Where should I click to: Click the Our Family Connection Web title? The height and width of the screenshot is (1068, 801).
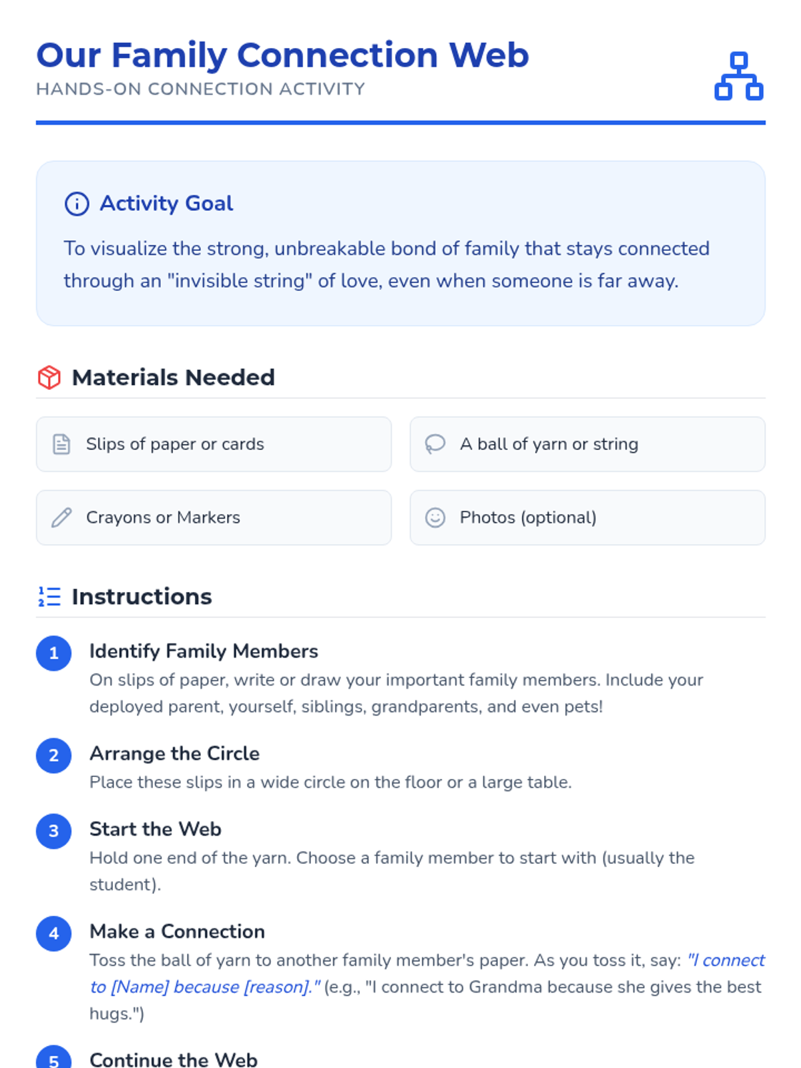coord(282,55)
